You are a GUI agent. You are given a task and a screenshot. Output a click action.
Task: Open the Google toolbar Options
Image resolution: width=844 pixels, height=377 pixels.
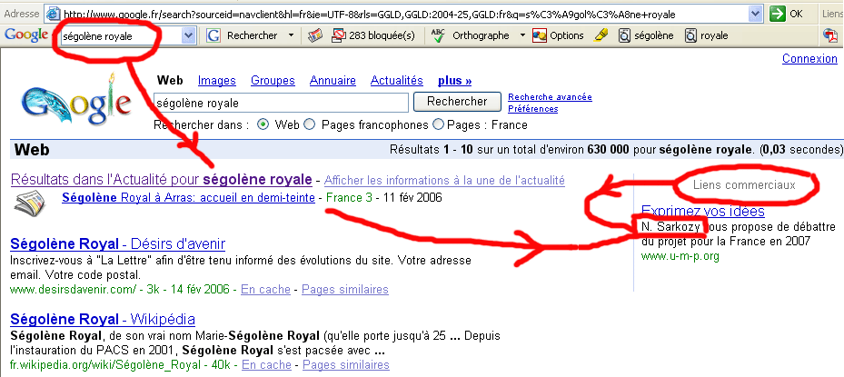click(x=558, y=35)
